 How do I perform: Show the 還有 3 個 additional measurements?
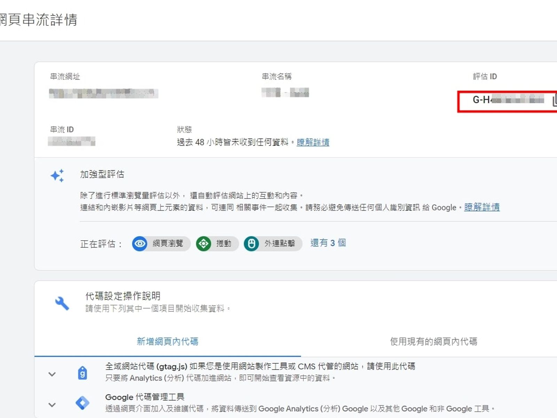click(x=328, y=243)
